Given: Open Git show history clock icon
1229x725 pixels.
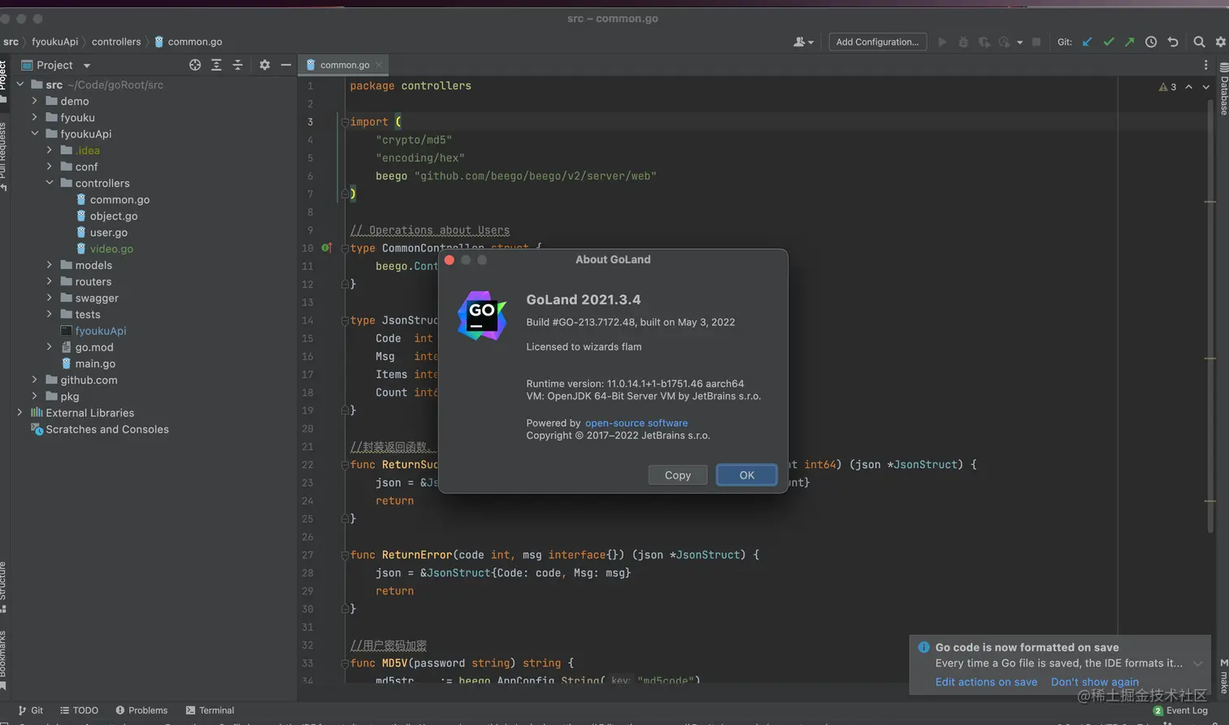Looking at the screenshot, I should (x=1151, y=42).
